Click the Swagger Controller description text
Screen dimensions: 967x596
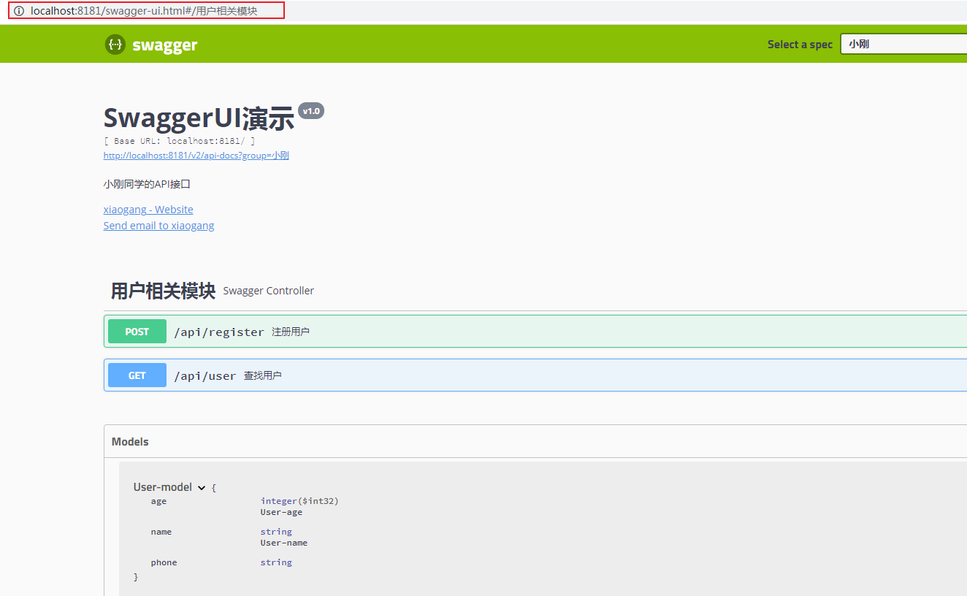(x=268, y=291)
